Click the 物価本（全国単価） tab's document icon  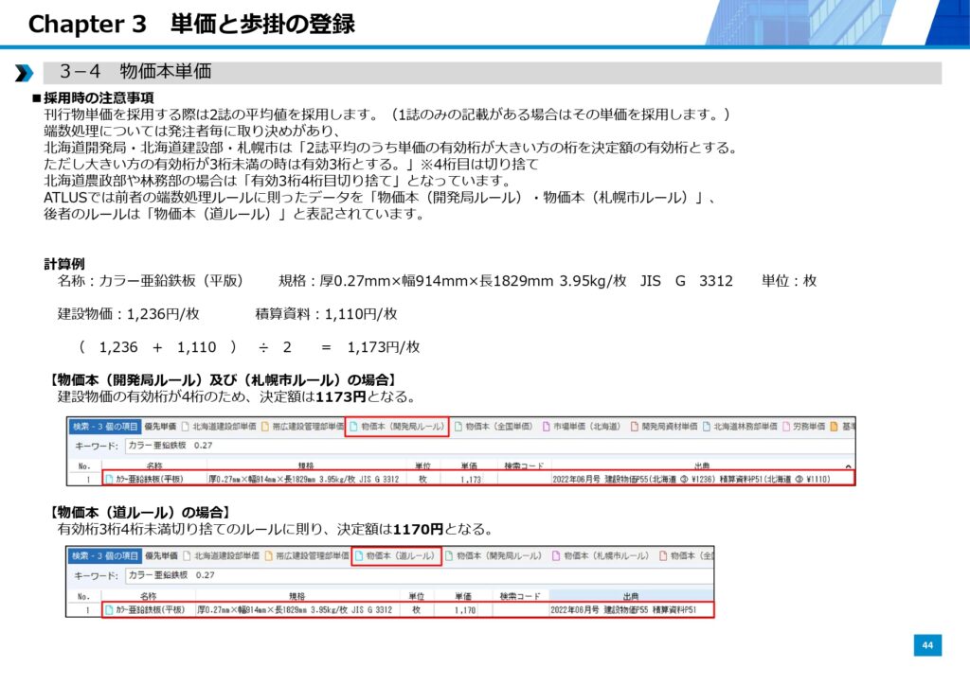[458, 427]
